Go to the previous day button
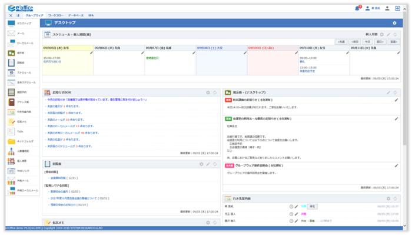Screen dimensions: 412x235 point(355,42)
